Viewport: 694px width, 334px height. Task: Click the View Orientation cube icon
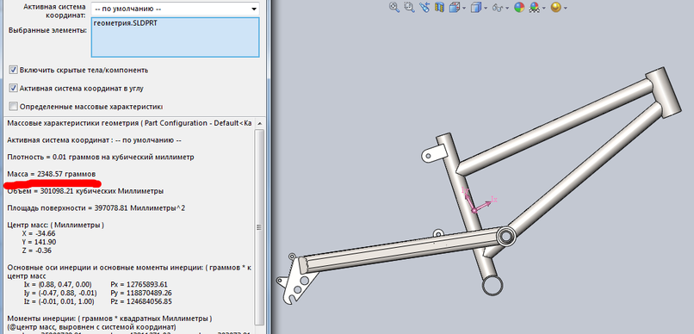[455, 8]
